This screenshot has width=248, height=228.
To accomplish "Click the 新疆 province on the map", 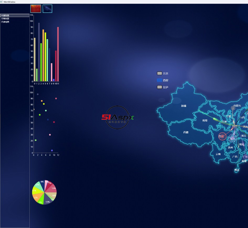I will click(x=184, y=106).
